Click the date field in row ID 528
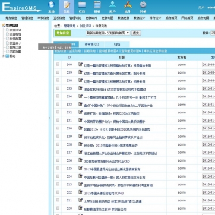215x215 pixels. (x=208, y=144)
